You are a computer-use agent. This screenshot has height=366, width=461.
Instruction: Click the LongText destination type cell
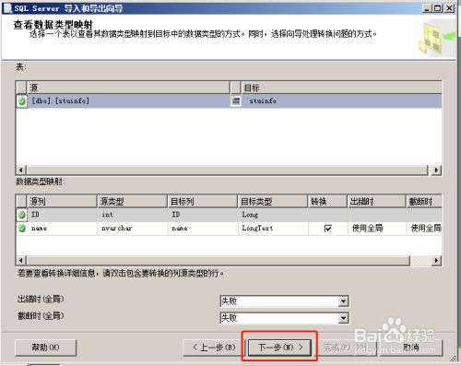[x=273, y=229]
